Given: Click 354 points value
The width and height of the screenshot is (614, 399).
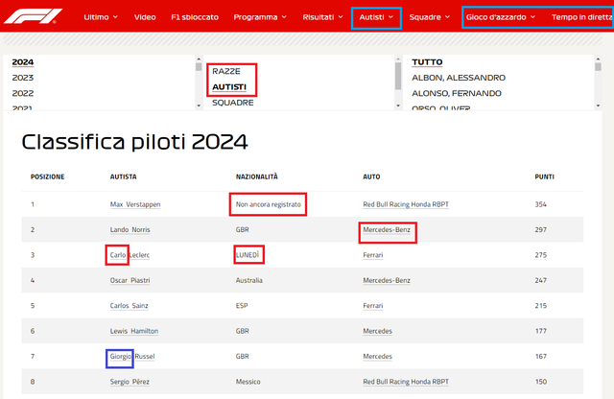Looking at the screenshot, I should [x=541, y=204].
